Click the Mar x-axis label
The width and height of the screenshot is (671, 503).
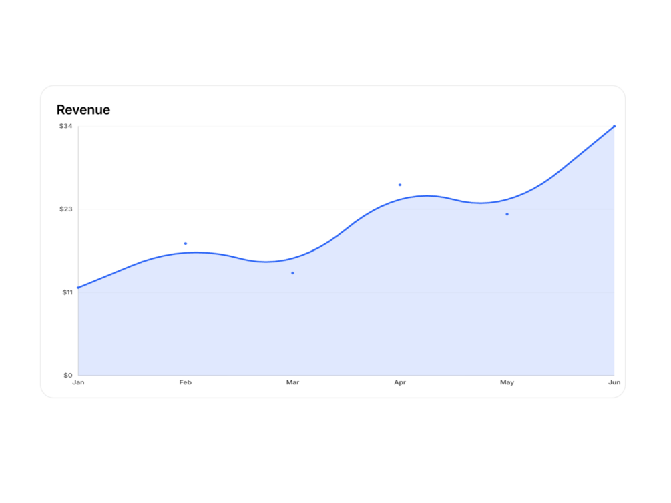tap(292, 382)
